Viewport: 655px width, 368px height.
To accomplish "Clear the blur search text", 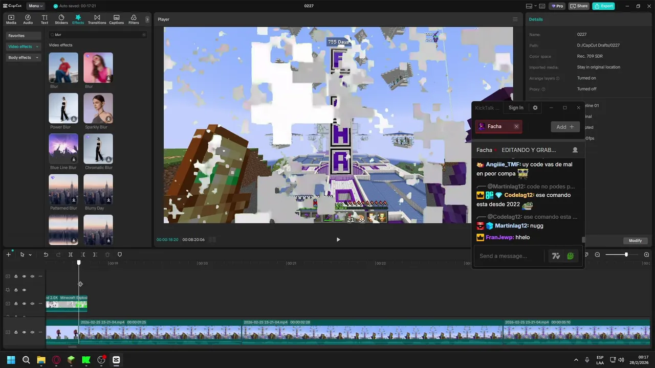I will coord(144,35).
